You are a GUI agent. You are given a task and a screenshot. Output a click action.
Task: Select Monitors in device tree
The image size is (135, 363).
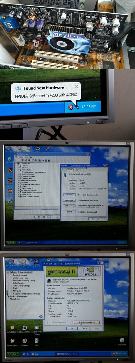click(24, 186)
